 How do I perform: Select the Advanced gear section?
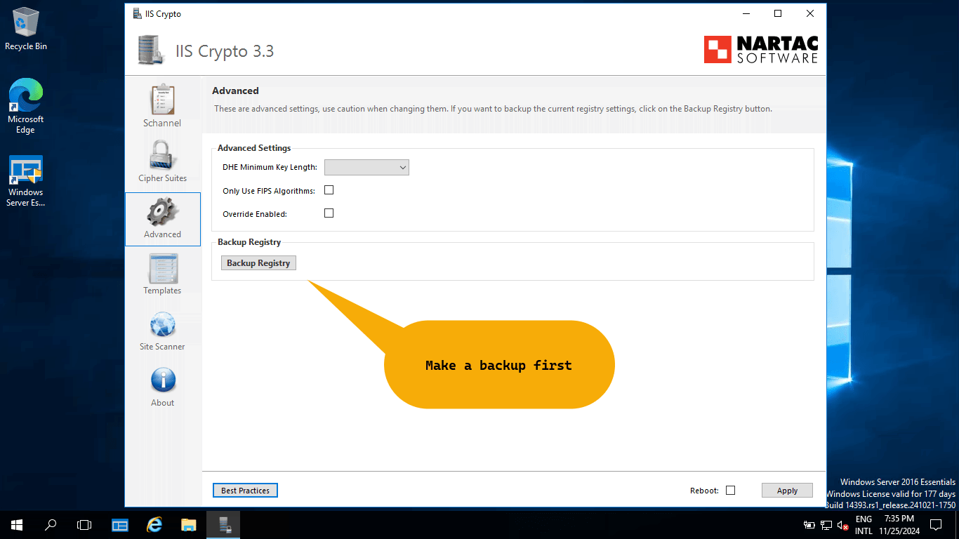(x=162, y=218)
